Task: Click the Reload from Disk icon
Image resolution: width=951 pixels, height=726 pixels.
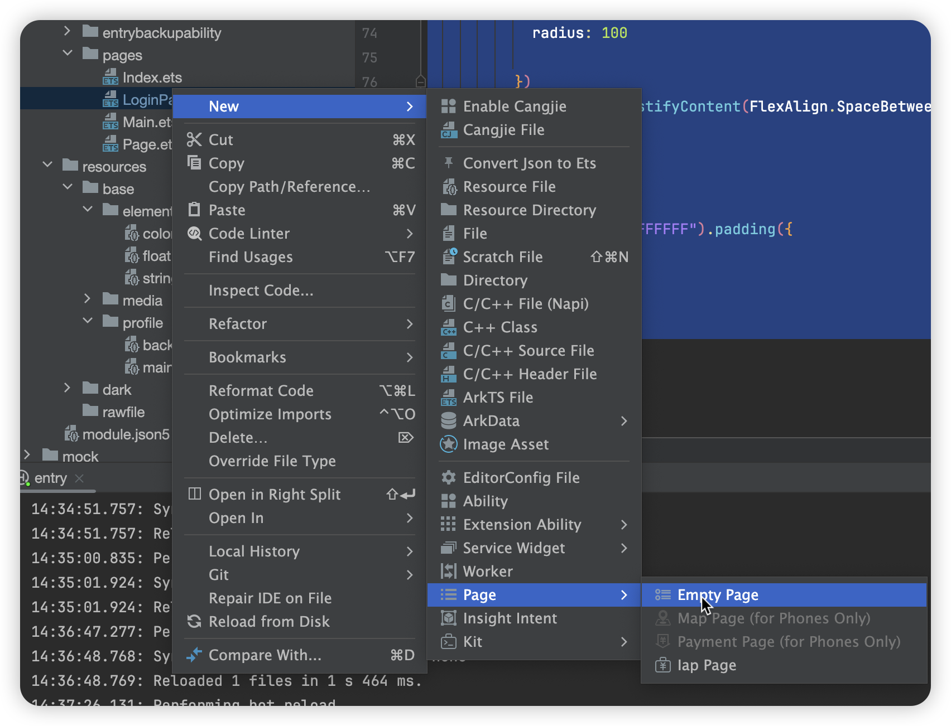Action: click(x=194, y=622)
